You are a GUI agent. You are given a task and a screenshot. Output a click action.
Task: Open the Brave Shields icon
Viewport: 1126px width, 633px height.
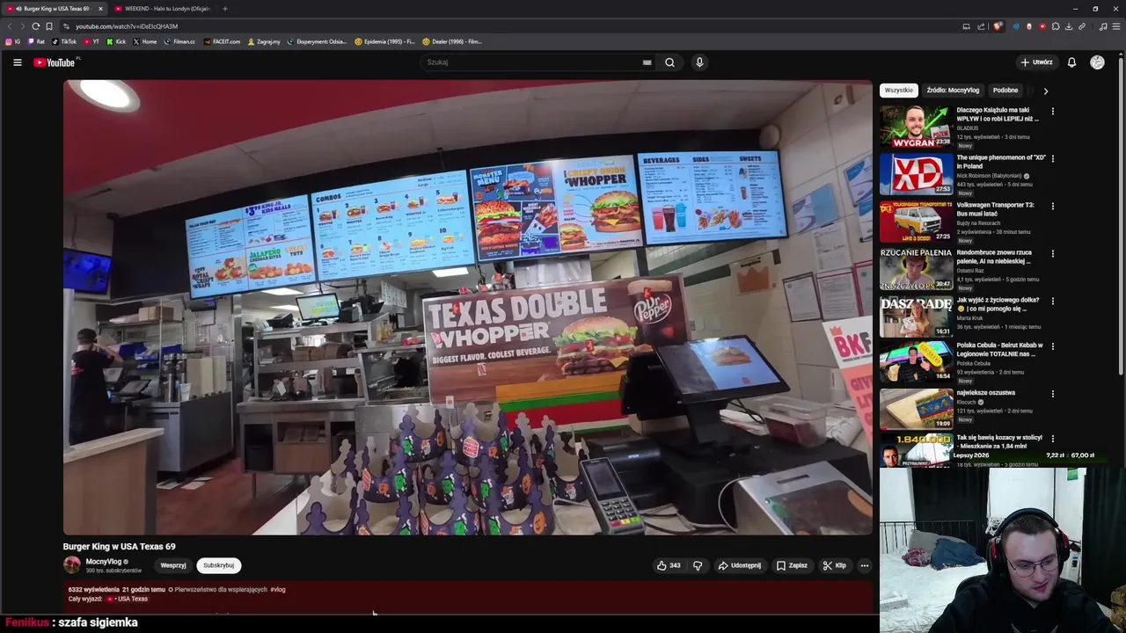[x=998, y=26]
